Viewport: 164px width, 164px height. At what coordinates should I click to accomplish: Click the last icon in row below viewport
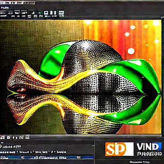(27, 138)
